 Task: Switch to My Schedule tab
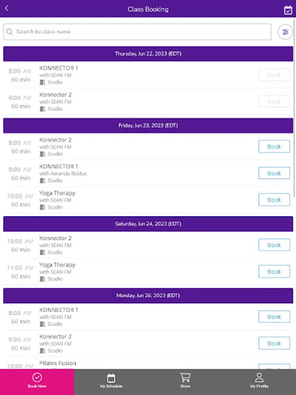click(111, 380)
